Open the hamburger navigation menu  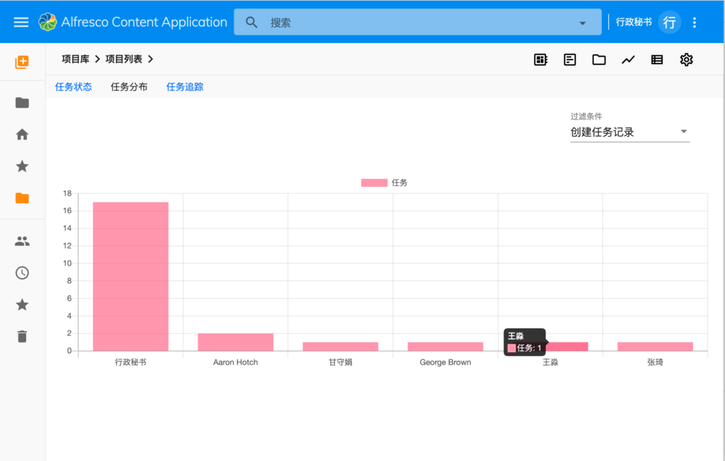pyautogui.click(x=21, y=22)
